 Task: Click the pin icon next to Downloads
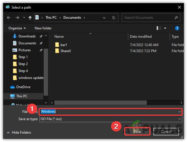pyautogui.click(x=41, y=36)
